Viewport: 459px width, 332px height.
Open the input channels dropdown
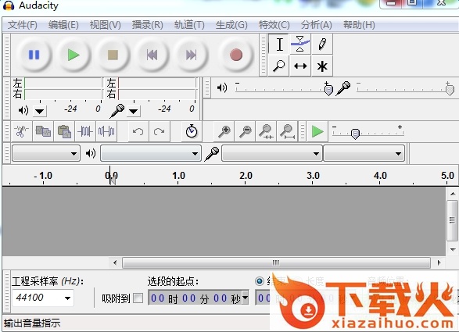click(364, 153)
